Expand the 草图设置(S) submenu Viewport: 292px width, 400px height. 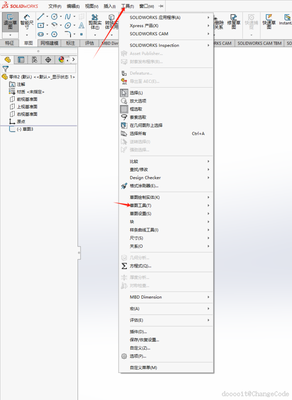(166, 214)
